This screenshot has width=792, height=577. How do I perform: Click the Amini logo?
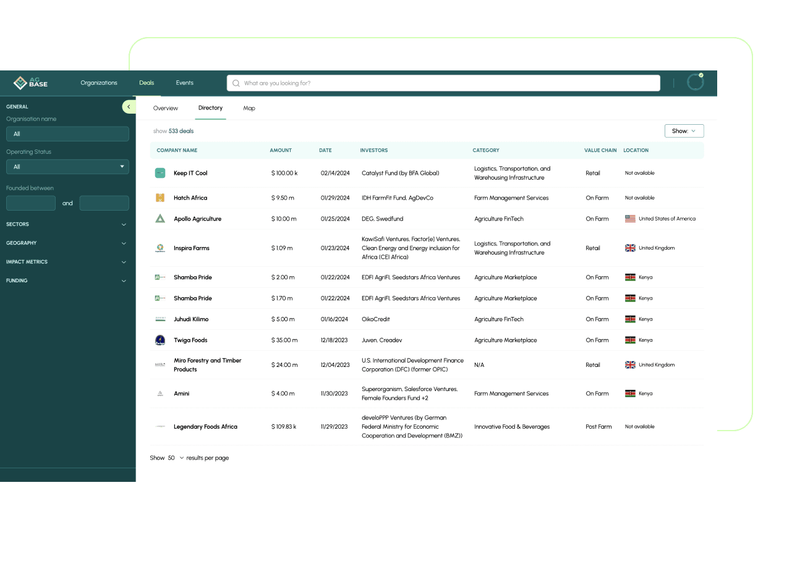coord(160,394)
